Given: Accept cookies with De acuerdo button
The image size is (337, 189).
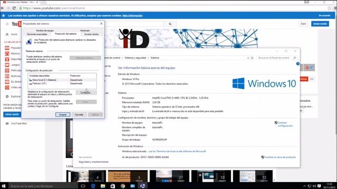Looking at the screenshot, I should click(324, 16).
